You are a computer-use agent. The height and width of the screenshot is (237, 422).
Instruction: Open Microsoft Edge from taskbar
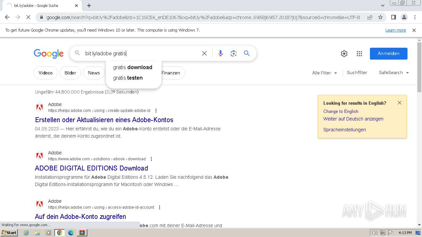pos(71,233)
